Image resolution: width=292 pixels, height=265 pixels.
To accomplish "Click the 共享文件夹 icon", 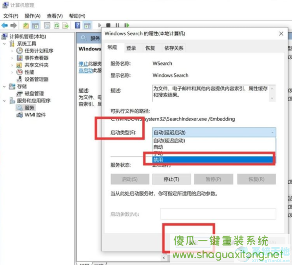I will click(19, 65).
